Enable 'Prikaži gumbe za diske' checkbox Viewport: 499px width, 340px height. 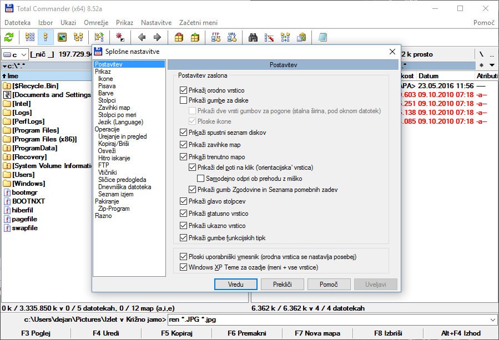184,100
